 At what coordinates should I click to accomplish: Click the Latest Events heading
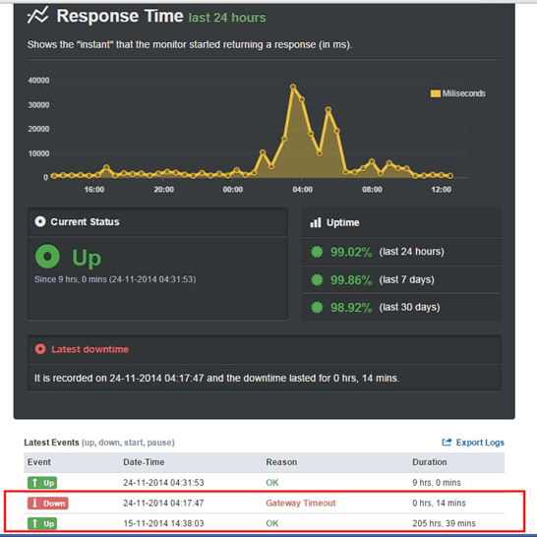tap(51, 443)
